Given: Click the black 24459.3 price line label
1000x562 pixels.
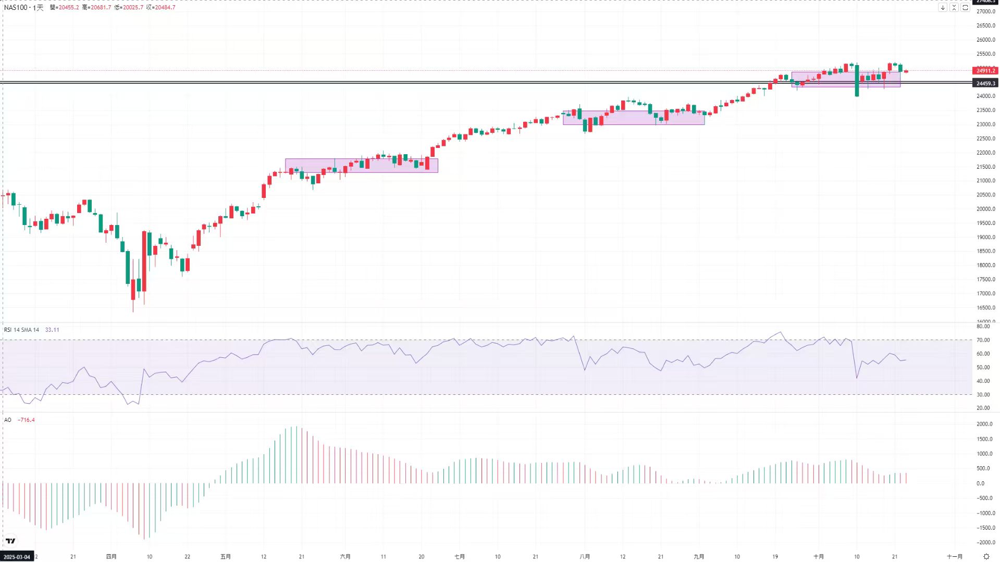Looking at the screenshot, I should point(985,83).
